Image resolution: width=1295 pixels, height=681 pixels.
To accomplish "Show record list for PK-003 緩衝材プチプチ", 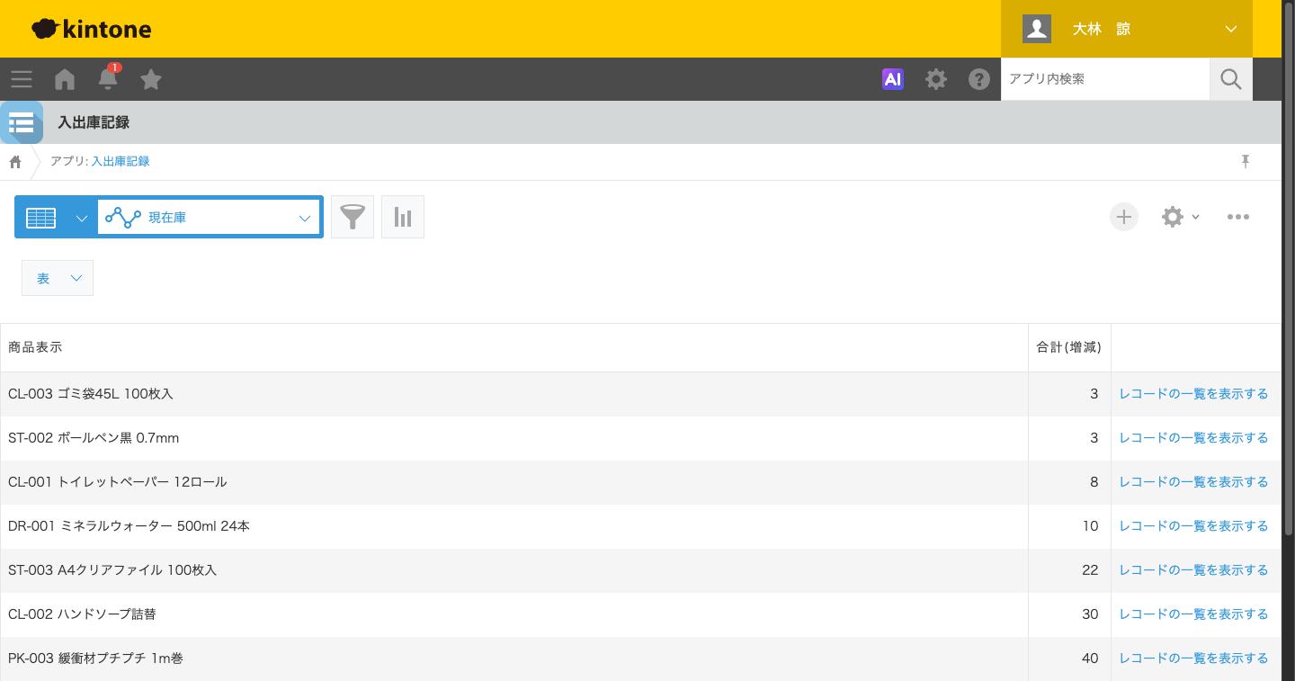I will pos(1193,659).
